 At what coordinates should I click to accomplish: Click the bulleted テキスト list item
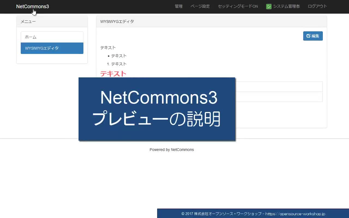point(119,56)
